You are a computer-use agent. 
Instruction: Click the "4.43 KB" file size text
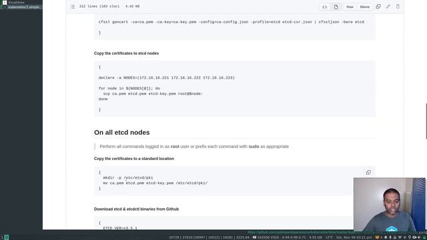(x=132, y=6)
